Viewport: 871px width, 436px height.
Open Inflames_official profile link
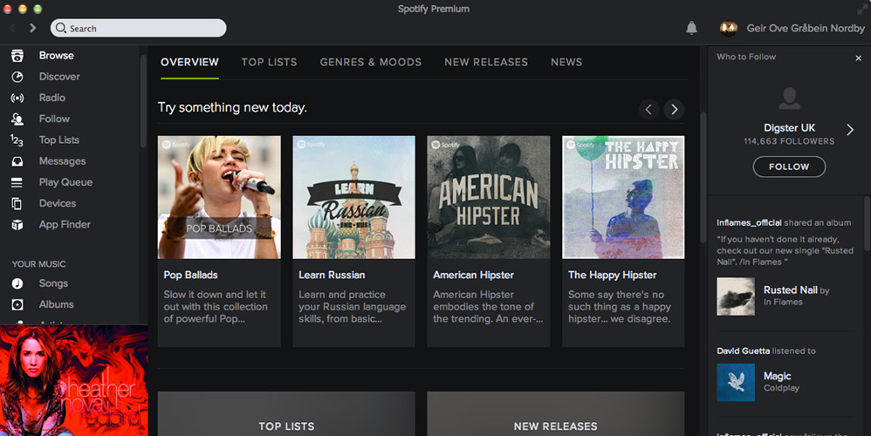click(749, 222)
